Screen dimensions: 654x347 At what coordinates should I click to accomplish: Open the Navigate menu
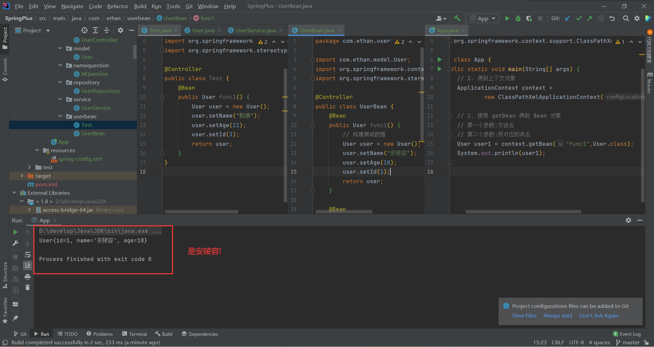[72, 6]
